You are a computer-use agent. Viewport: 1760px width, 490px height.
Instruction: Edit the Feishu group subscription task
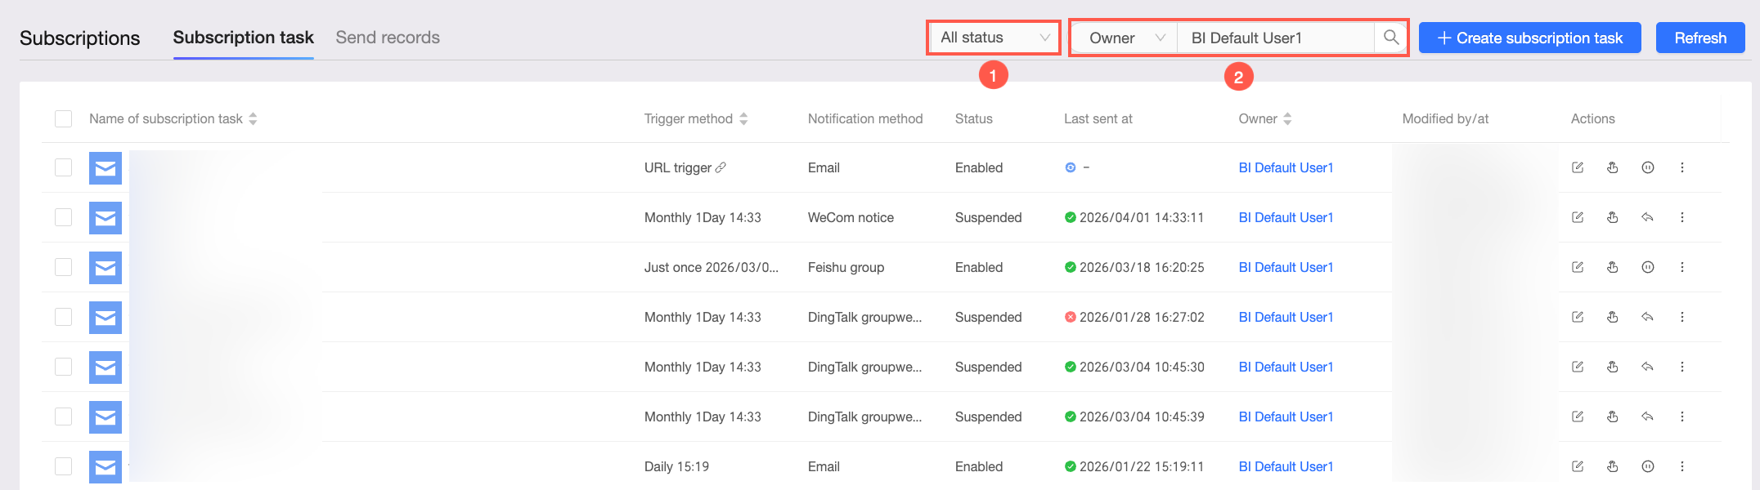coord(1578,267)
